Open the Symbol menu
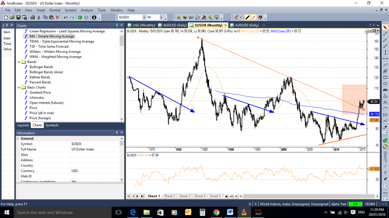The height and width of the screenshot is (218, 389). [x=70, y=10]
